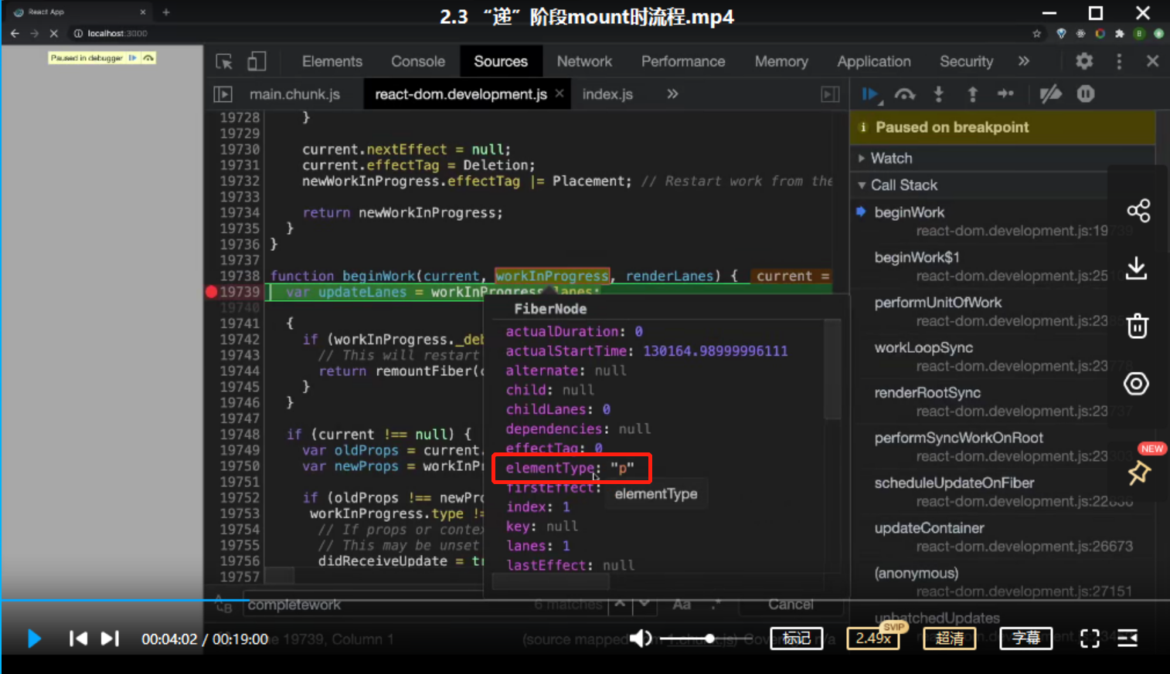The height and width of the screenshot is (674, 1170).
Task: Click the trash delete icon
Action: tap(1137, 326)
